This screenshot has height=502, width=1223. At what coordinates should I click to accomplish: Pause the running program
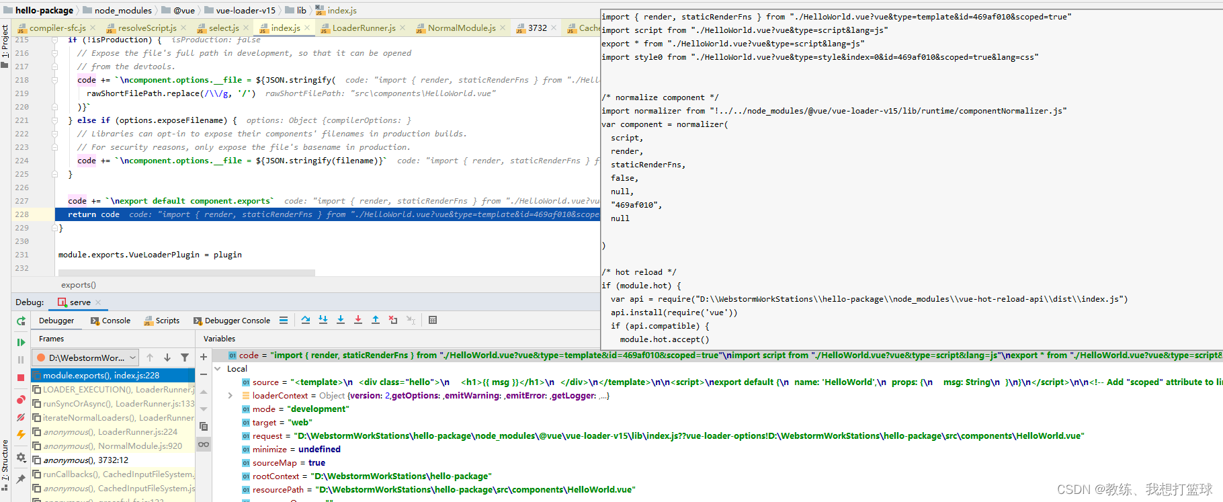click(21, 360)
